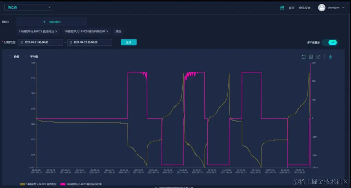
Task: Open chart data view icon
Action: click(x=311, y=57)
